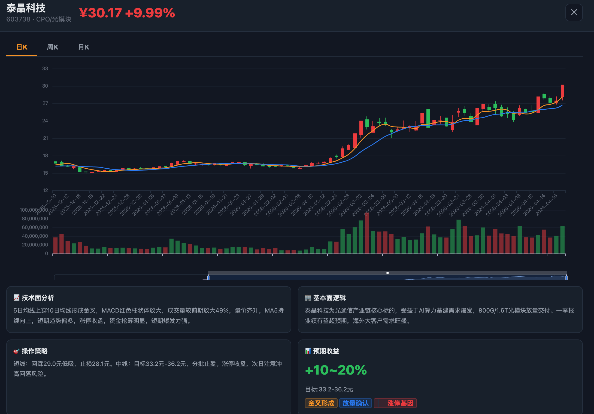Switch to the 周K weekly chart tab
Image resolution: width=594 pixels, height=414 pixels.
coord(52,47)
